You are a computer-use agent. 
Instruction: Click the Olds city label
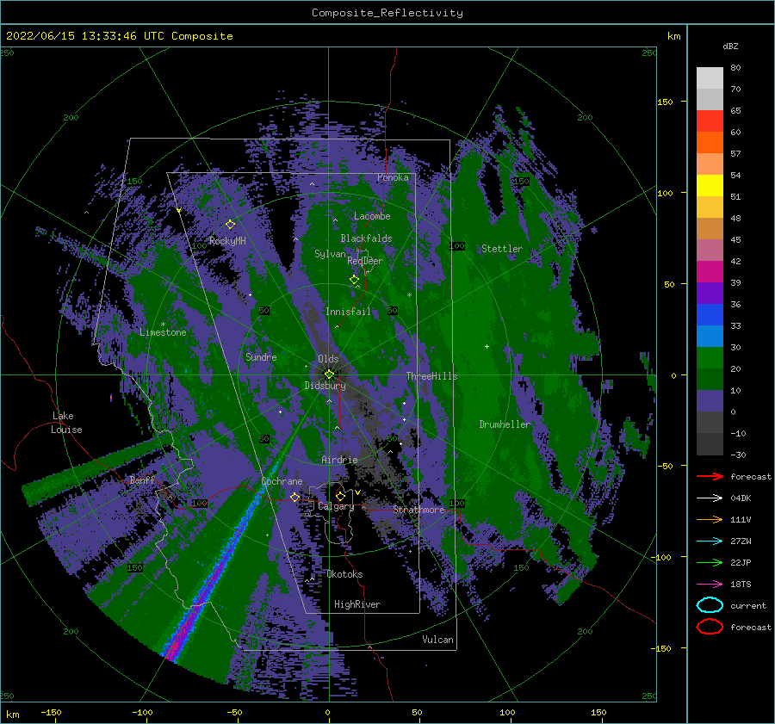click(x=328, y=359)
